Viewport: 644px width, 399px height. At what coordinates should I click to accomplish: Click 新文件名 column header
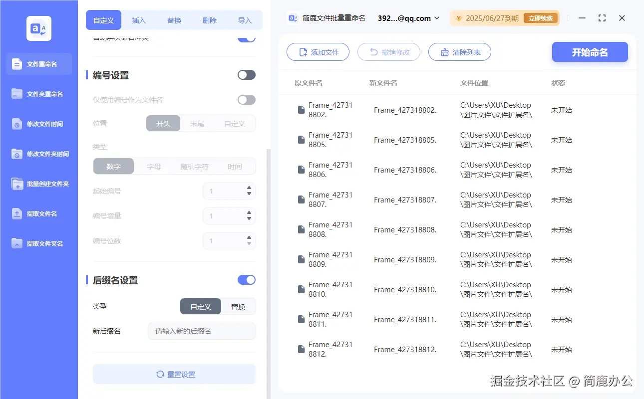(x=383, y=83)
